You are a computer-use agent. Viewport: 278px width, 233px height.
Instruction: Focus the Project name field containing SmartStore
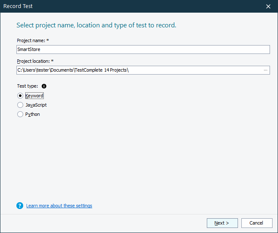(x=143, y=50)
